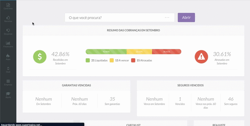
Task: Click the green Liquidadas progress segment
Action: pos(106,51)
